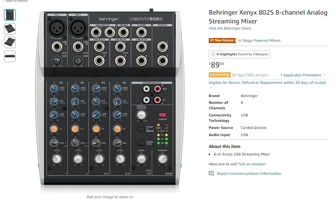Select the rear-panel view thumbnail
The width and height of the screenshot is (335, 208).
click(x=10, y=56)
